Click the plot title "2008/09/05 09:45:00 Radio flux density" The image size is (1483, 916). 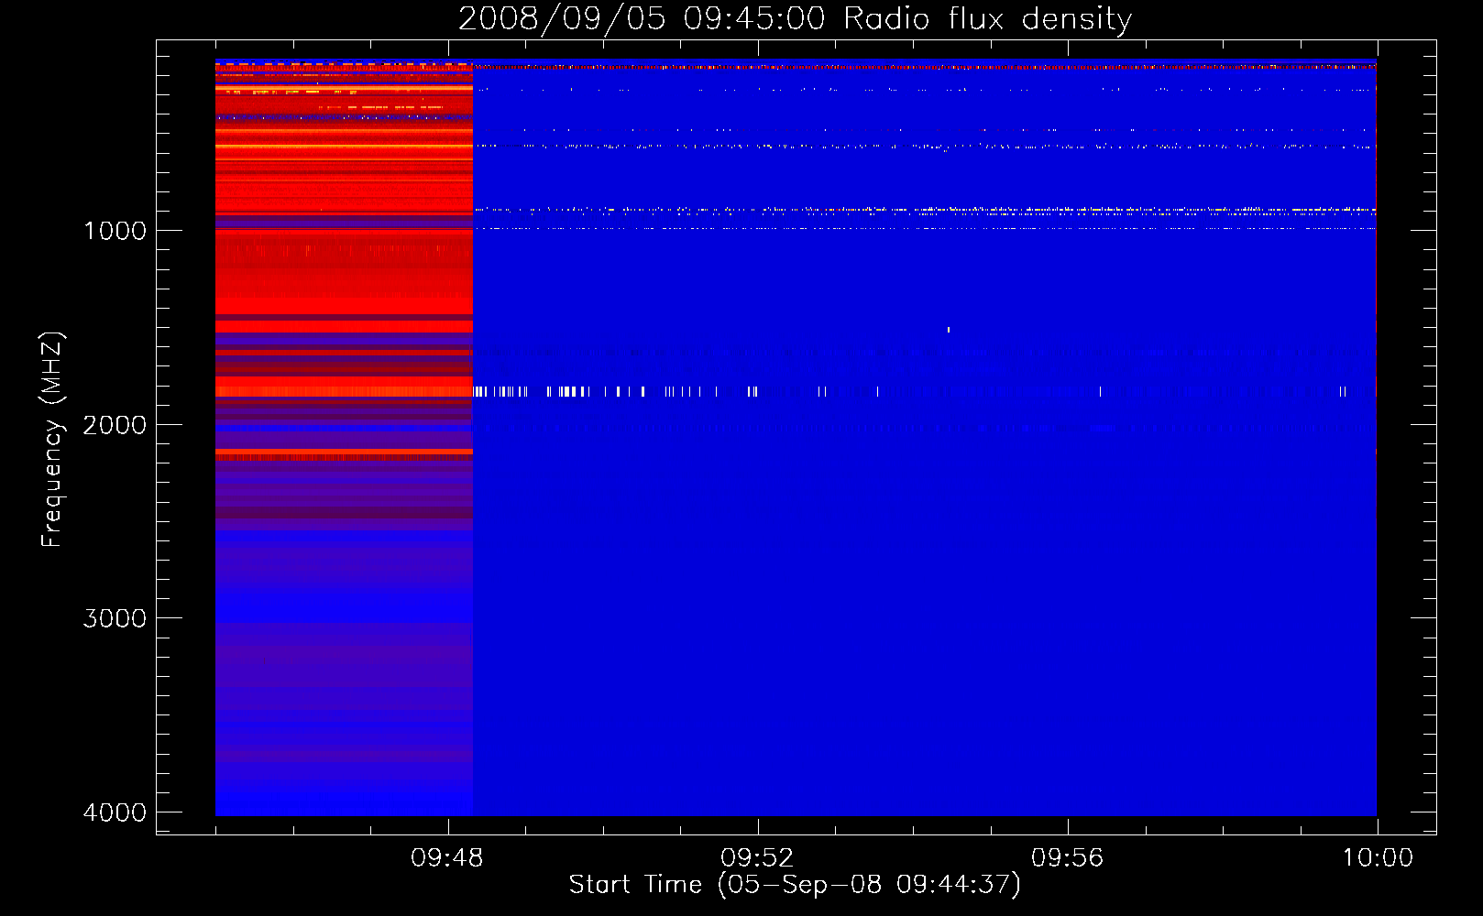tap(795, 18)
